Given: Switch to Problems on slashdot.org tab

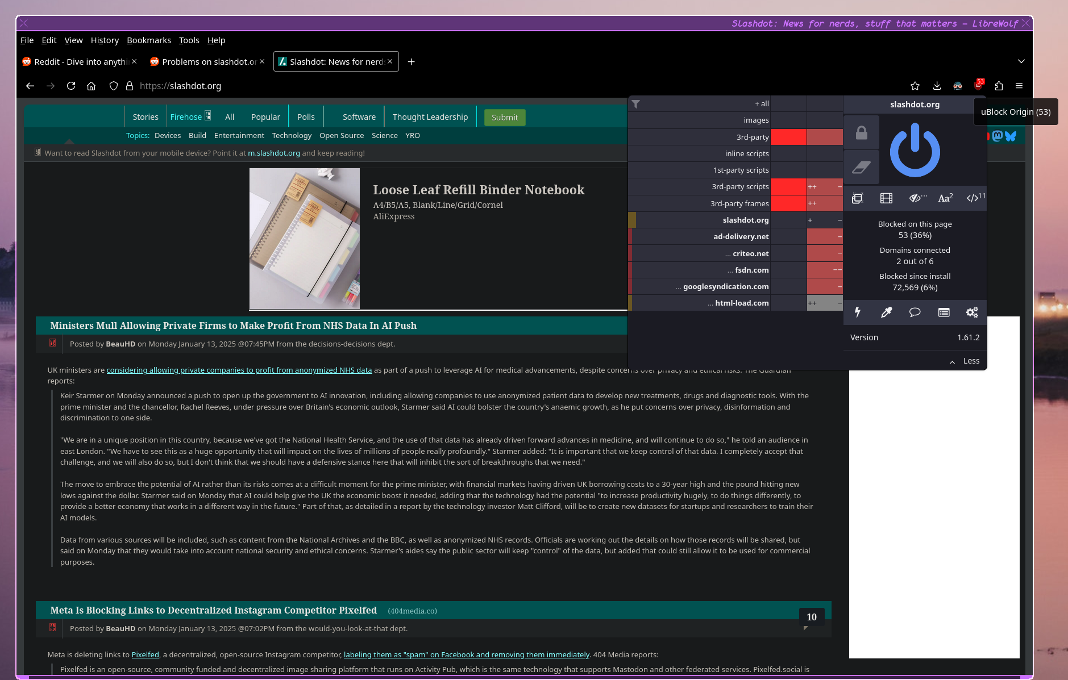Looking at the screenshot, I should (x=207, y=61).
